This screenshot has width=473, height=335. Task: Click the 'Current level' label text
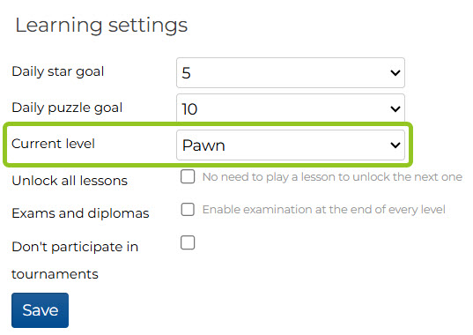point(53,144)
